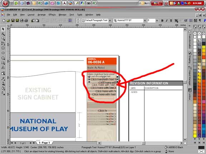
Task: Click the REVISION INFORMATION heading
Action: (x=149, y=83)
